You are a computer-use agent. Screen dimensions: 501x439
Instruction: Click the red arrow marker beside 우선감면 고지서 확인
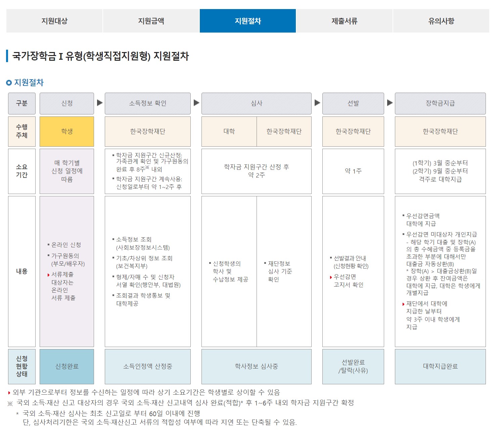331,278
